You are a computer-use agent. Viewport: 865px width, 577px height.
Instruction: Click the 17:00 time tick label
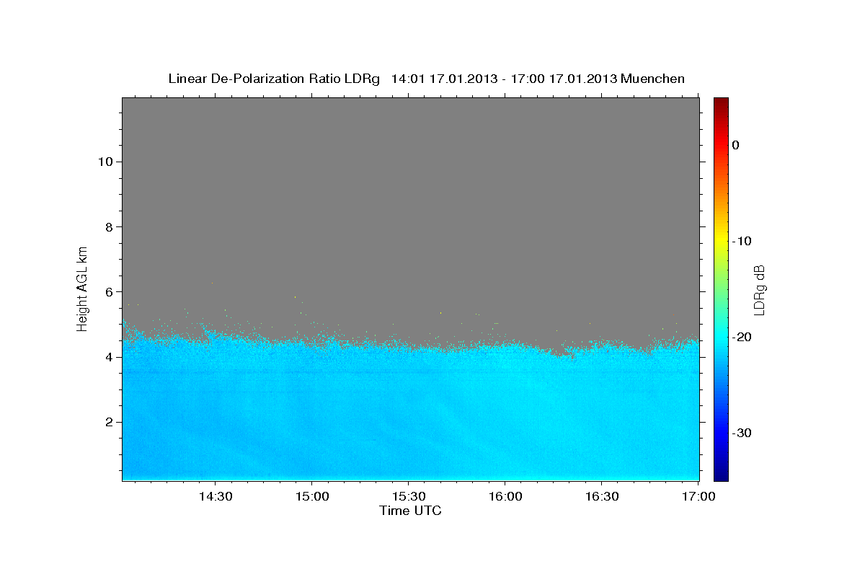[698, 497]
